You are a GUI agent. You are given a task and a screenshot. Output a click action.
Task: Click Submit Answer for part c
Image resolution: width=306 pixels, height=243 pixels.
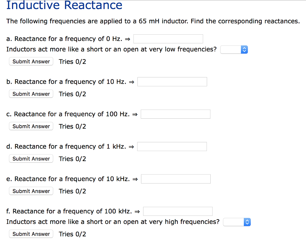point(31,126)
